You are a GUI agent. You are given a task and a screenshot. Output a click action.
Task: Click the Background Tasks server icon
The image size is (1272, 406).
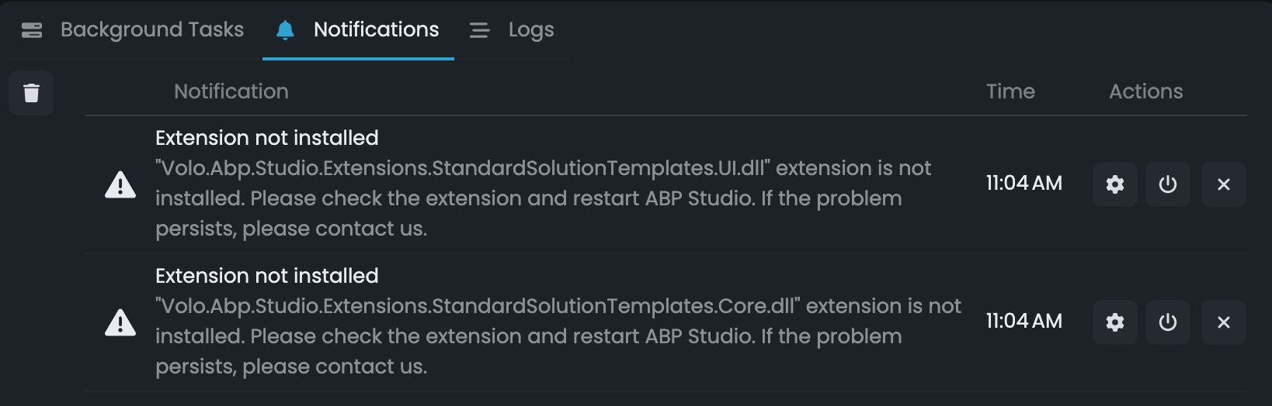point(32,30)
